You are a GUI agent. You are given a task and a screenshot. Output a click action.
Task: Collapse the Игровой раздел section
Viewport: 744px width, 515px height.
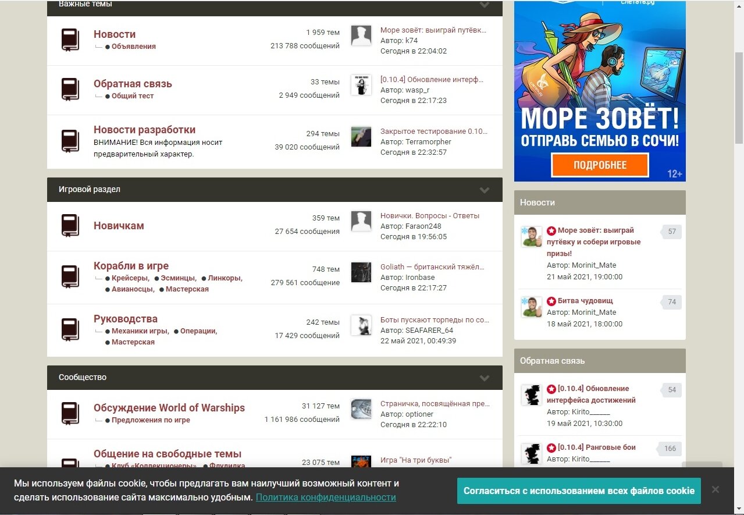[484, 190]
